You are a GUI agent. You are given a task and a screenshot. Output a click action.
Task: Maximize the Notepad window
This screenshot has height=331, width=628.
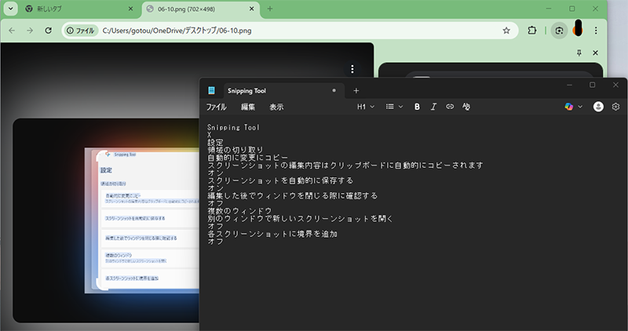click(593, 85)
